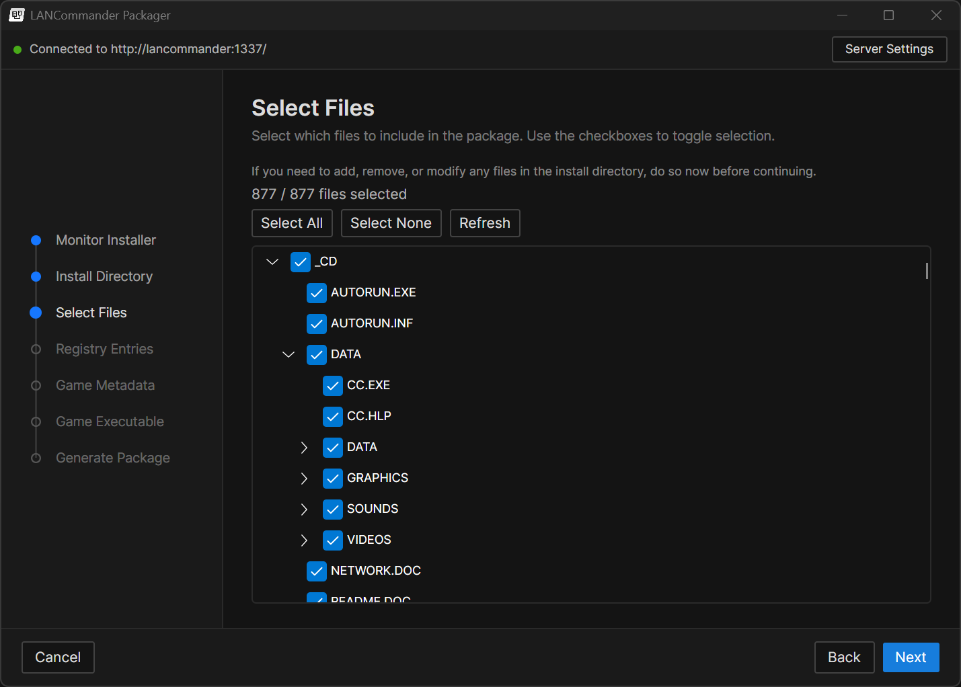The width and height of the screenshot is (961, 687).
Task: Select the AUTORUN.INF file name
Action: click(372, 323)
